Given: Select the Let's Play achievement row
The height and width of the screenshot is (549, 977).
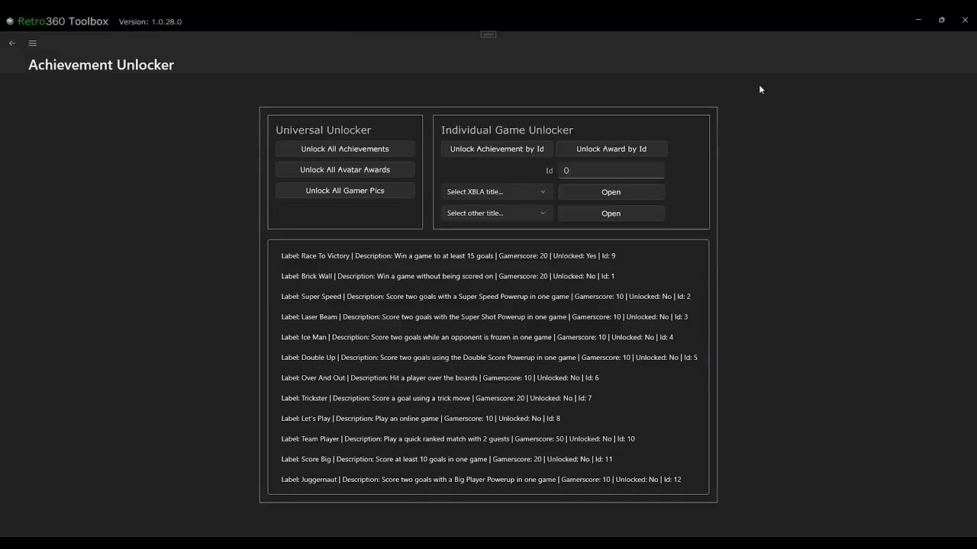Looking at the screenshot, I should (488, 419).
